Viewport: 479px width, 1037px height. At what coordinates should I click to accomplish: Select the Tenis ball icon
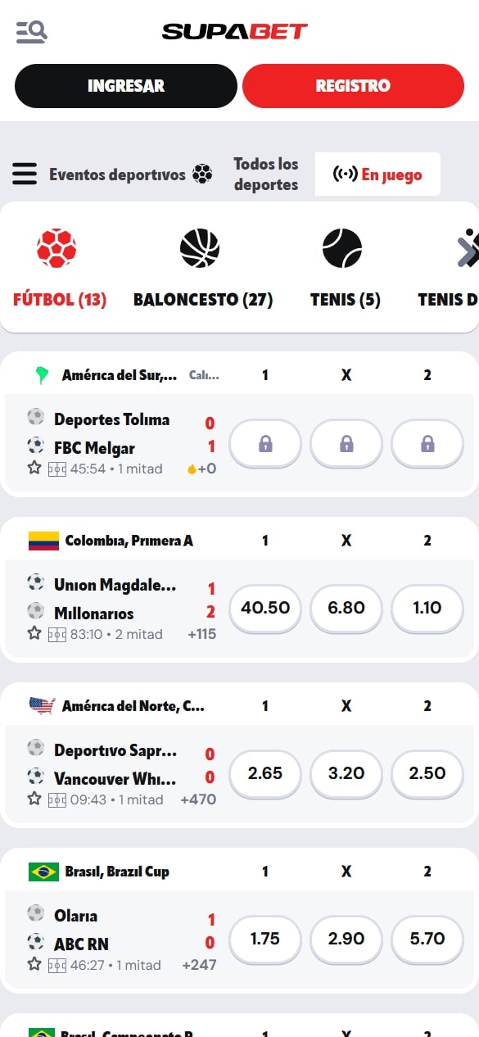(342, 248)
